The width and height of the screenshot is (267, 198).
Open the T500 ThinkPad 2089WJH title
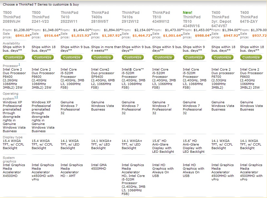click(x=12, y=17)
